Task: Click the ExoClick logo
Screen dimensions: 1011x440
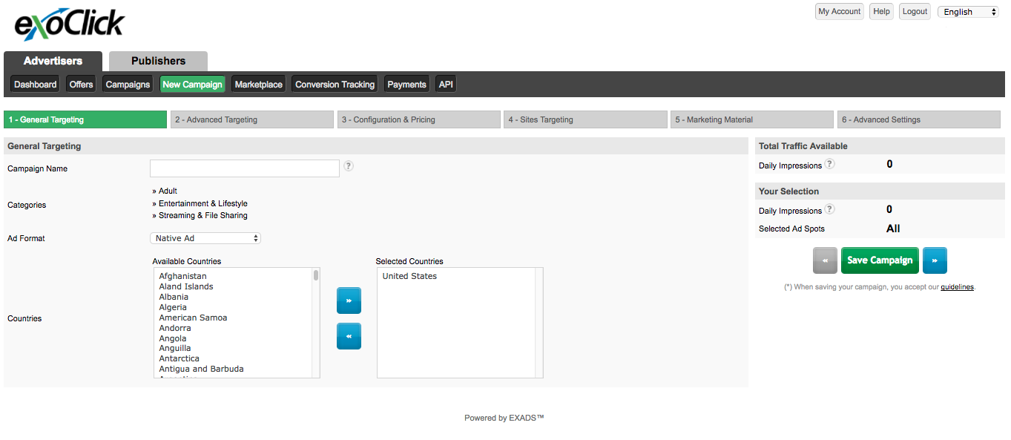Action: click(x=69, y=24)
